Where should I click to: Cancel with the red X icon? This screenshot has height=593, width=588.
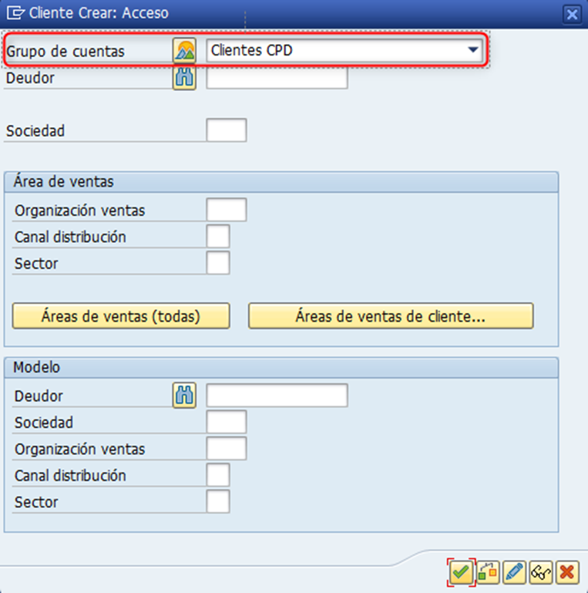click(567, 572)
